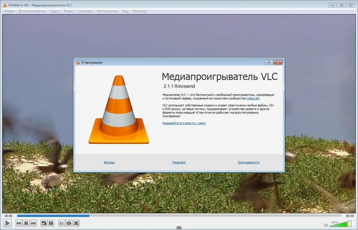Start playback with the Play button
The width and height of the screenshot is (358, 230).
[8, 223]
